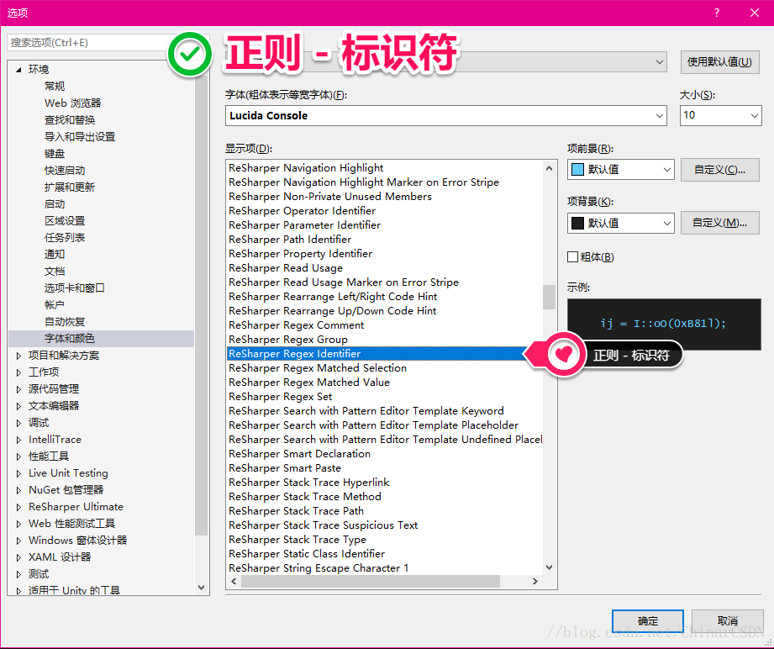This screenshot has width=774, height=649.
Task: Expand the 源代码管理 node
Action: [x=18, y=389]
